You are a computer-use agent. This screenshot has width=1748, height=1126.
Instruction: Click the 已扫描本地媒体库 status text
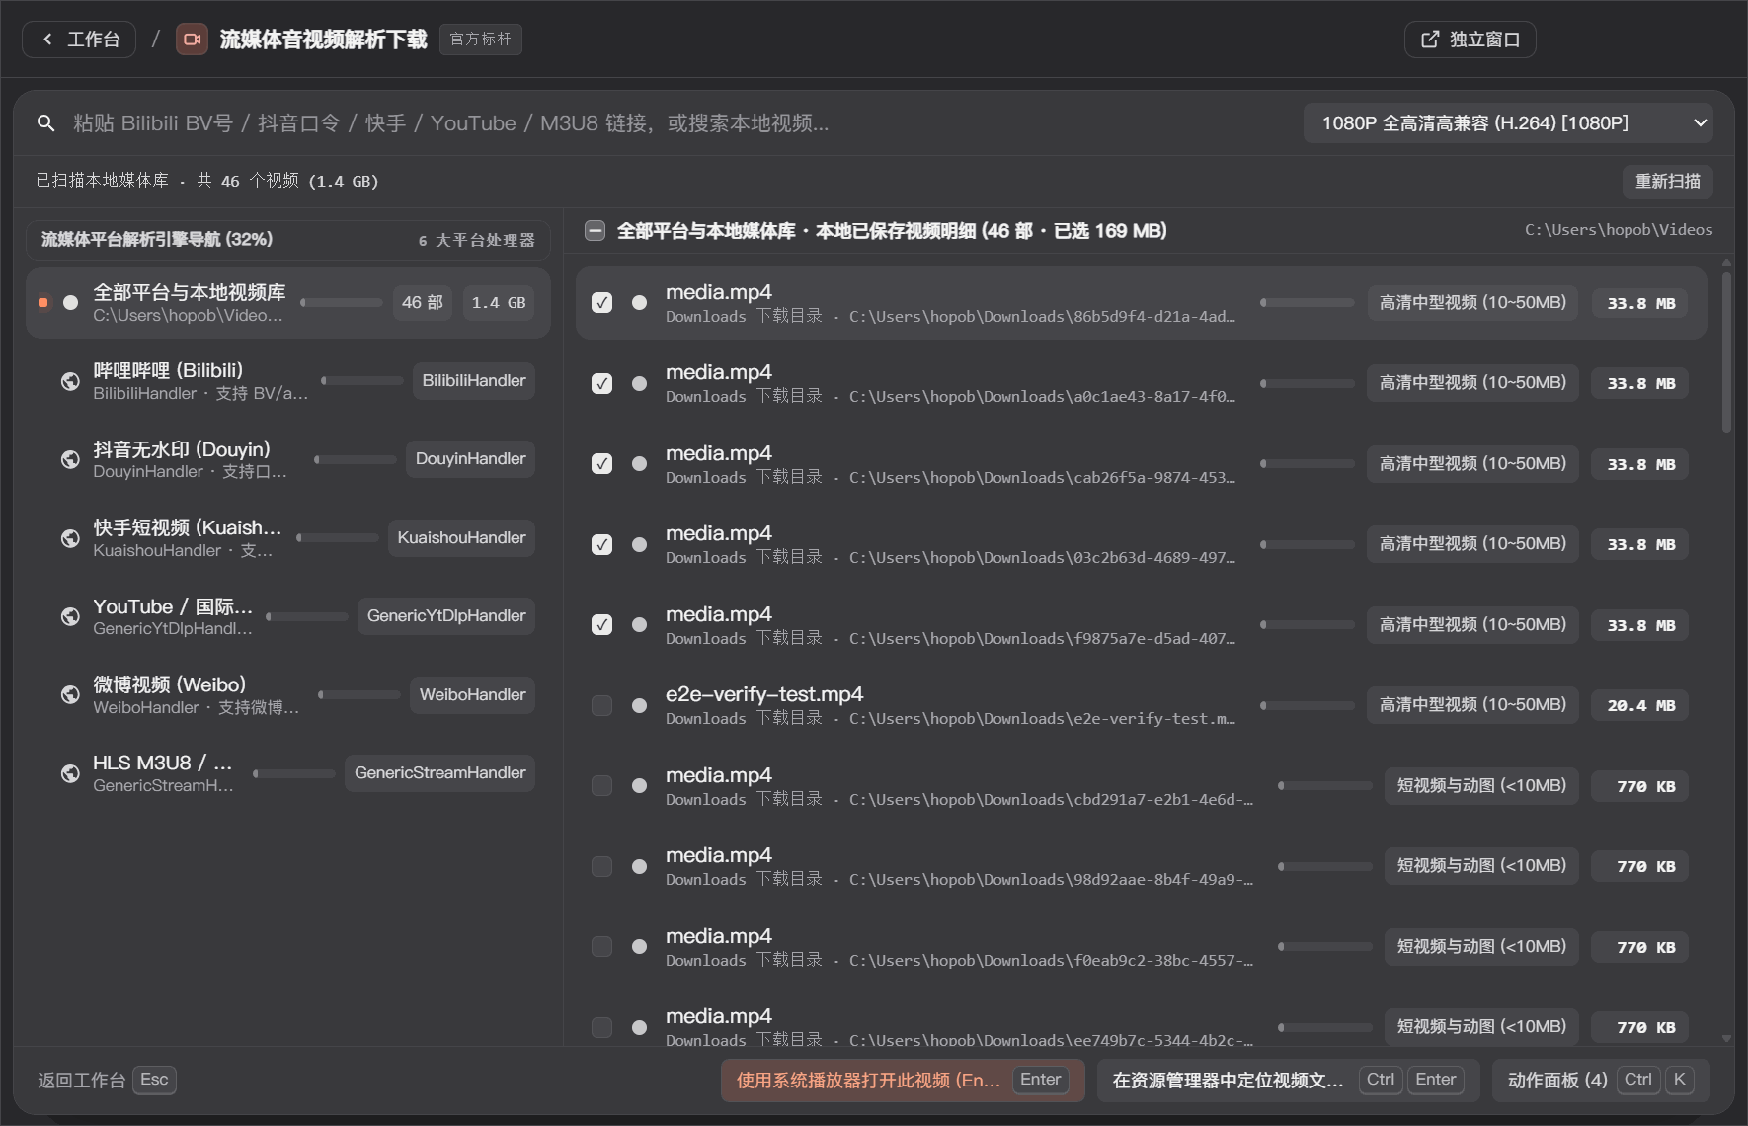click(x=207, y=181)
